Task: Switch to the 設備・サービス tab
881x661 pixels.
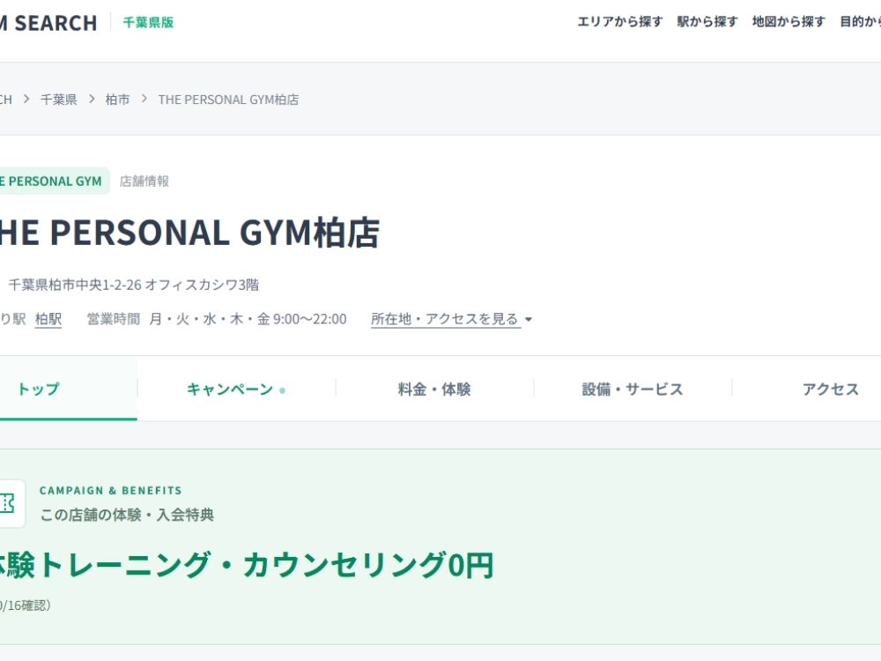Action: (x=633, y=389)
